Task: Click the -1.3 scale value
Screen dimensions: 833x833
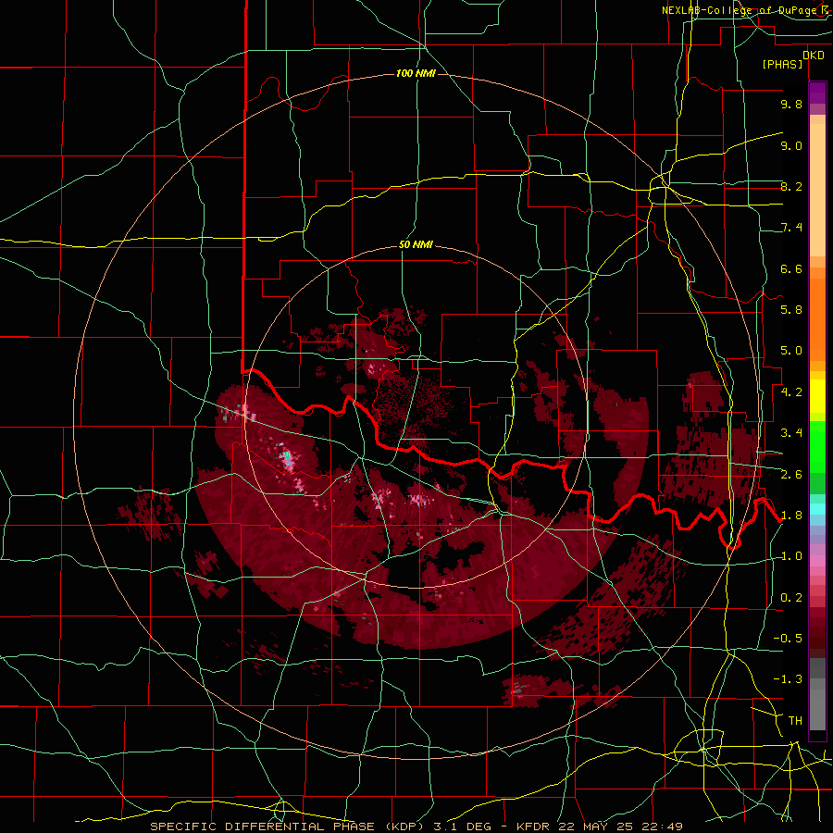Action: click(x=788, y=679)
